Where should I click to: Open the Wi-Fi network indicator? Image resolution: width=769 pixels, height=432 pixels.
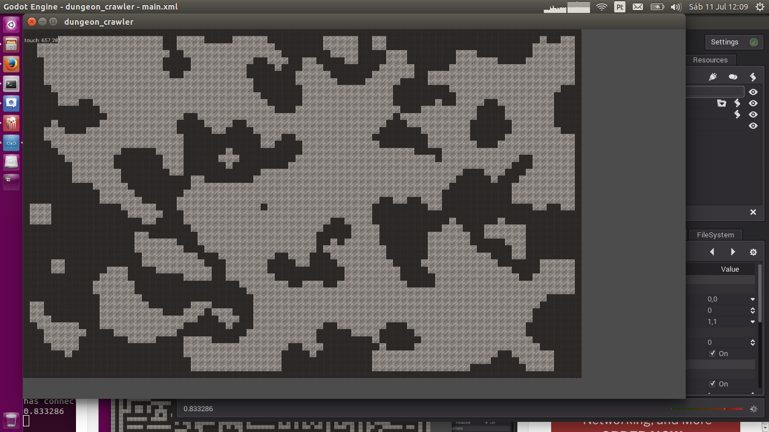click(x=602, y=7)
